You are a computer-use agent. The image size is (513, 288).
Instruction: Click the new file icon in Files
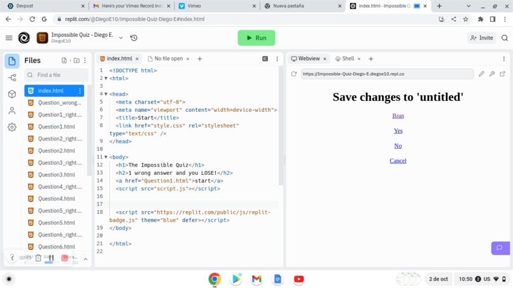tap(64, 60)
